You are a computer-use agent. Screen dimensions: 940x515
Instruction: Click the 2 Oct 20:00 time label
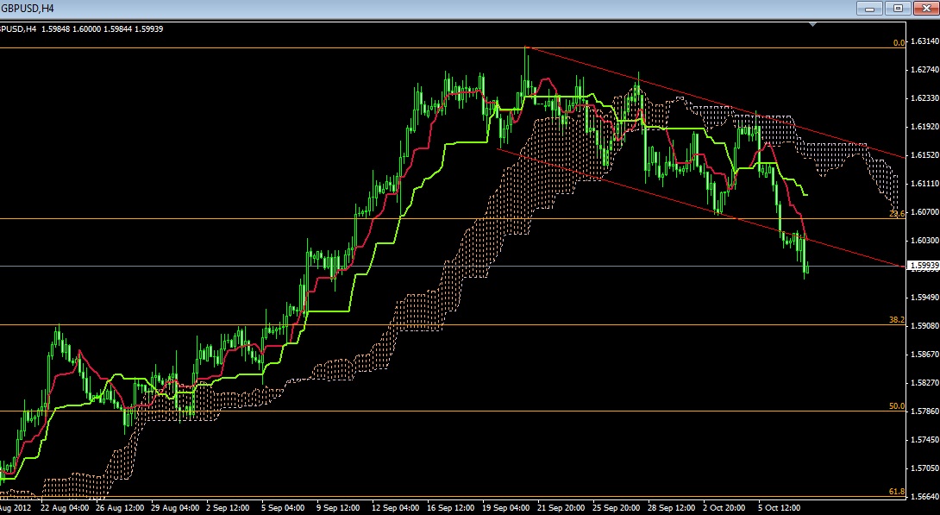click(x=724, y=508)
